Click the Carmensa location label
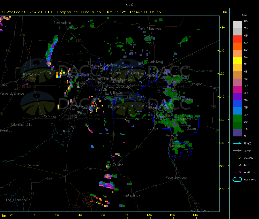The width and height of the screenshot is (259, 219). tap(176, 146)
